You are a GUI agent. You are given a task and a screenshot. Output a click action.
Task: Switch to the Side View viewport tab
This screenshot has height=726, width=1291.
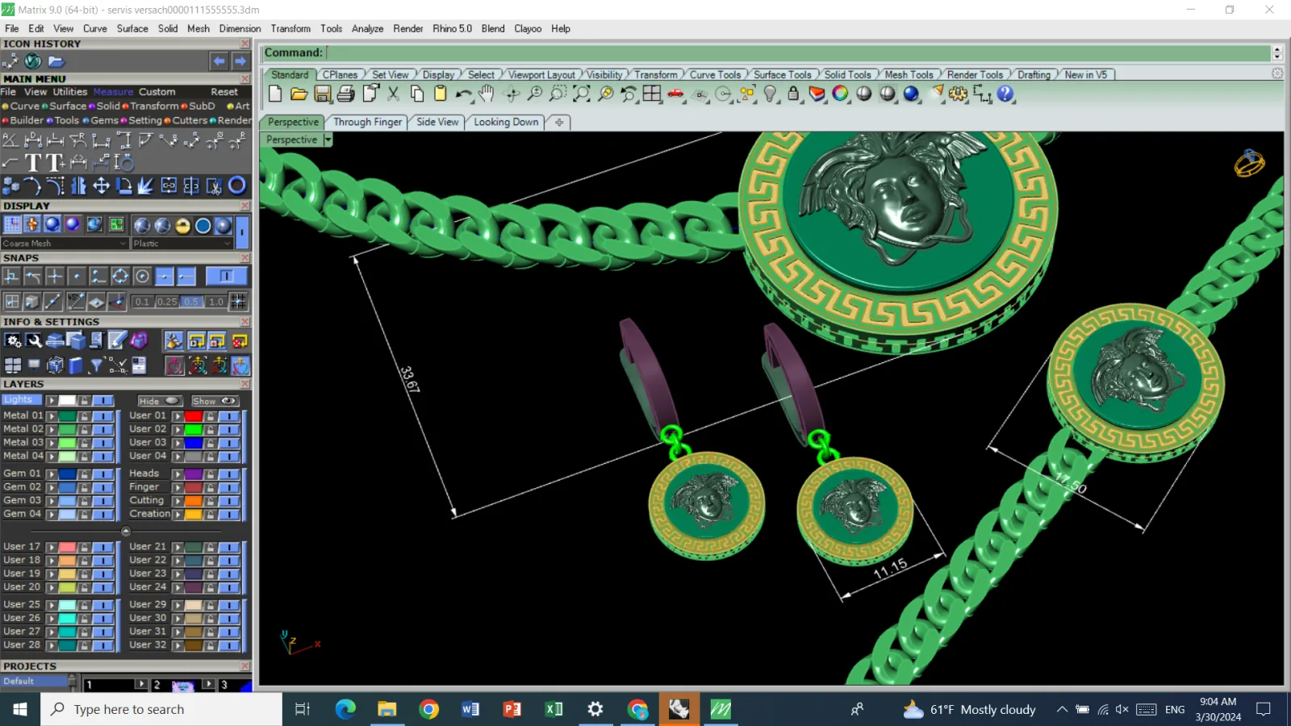(x=437, y=122)
